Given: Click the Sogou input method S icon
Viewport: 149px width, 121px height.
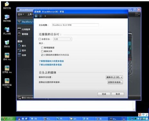Looking at the screenshot, I should coord(140,115).
